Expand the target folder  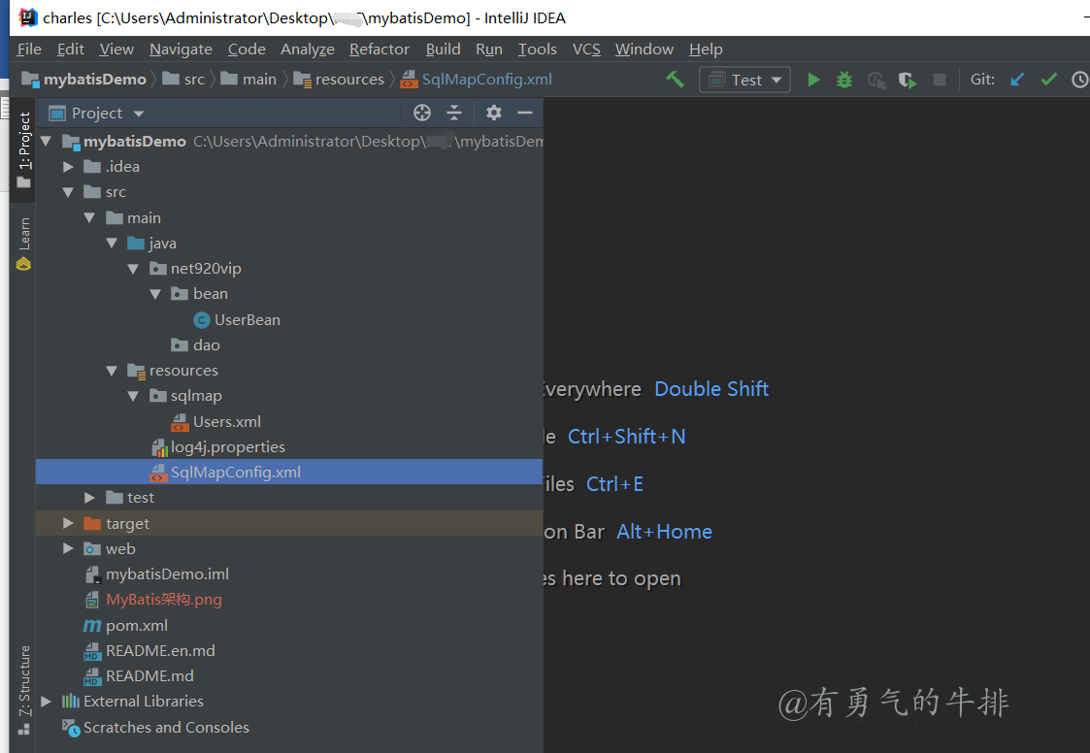click(68, 523)
